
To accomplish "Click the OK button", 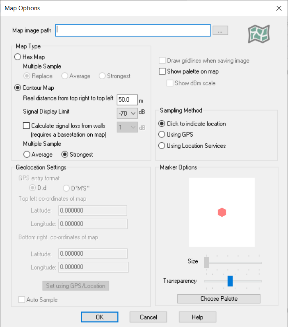I will click(100, 317).
